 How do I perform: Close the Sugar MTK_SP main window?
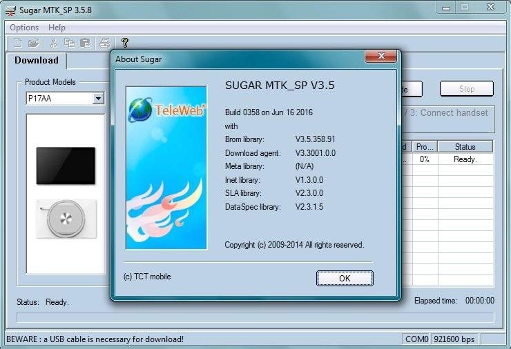coord(490,7)
